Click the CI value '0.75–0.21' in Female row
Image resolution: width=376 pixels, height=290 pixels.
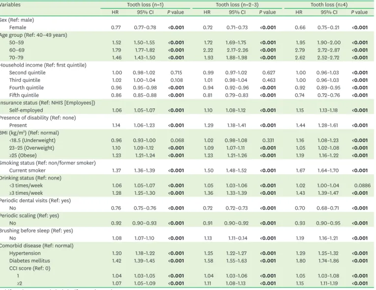[x=328, y=27]
